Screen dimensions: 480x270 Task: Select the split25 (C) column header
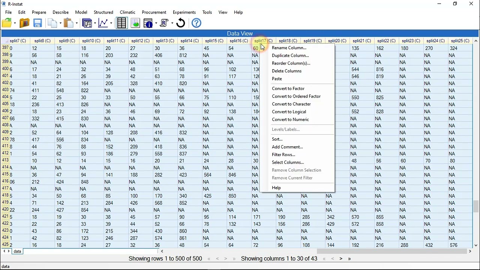460,41
